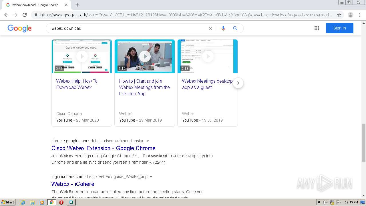Viewport: 366px width, 206px height.
Task: Play the Start and join Webex Meetings video
Action: click(145, 56)
